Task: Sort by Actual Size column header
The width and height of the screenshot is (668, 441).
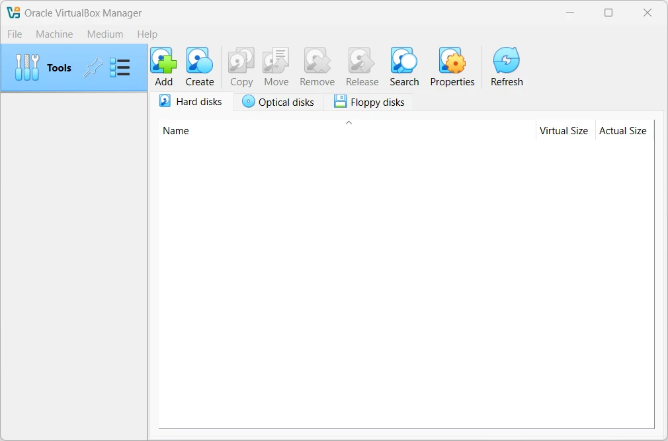Action: [623, 131]
